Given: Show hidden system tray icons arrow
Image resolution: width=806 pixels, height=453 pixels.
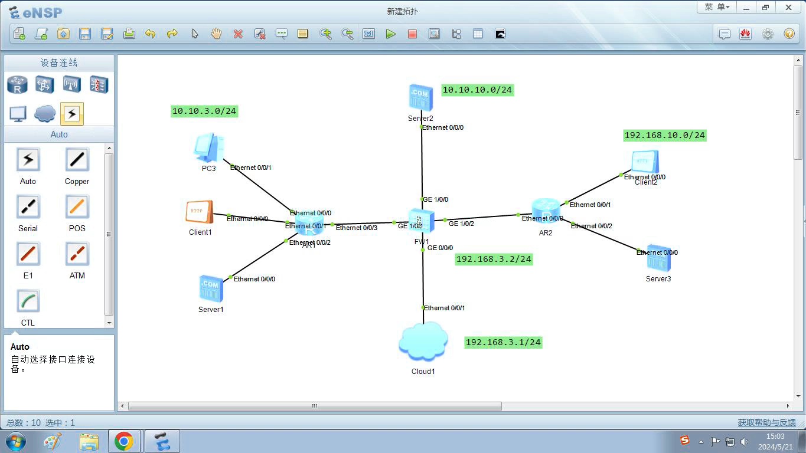Looking at the screenshot, I should point(701,441).
